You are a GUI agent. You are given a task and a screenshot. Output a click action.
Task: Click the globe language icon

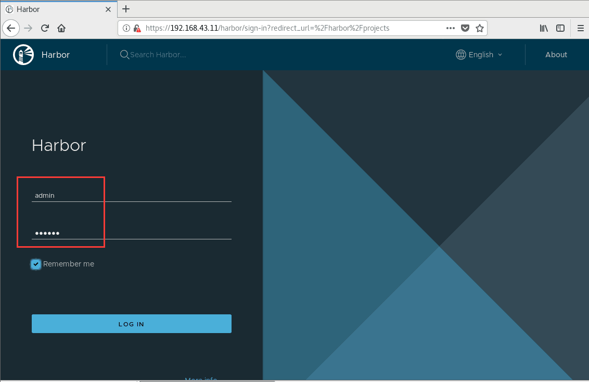[461, 55]
